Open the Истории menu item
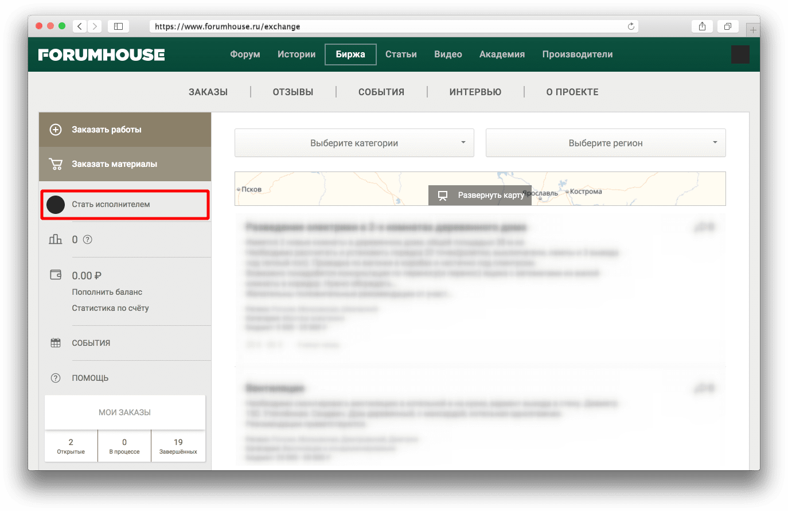The width and height of the screenshot is (788, 511). click(297, 54)
